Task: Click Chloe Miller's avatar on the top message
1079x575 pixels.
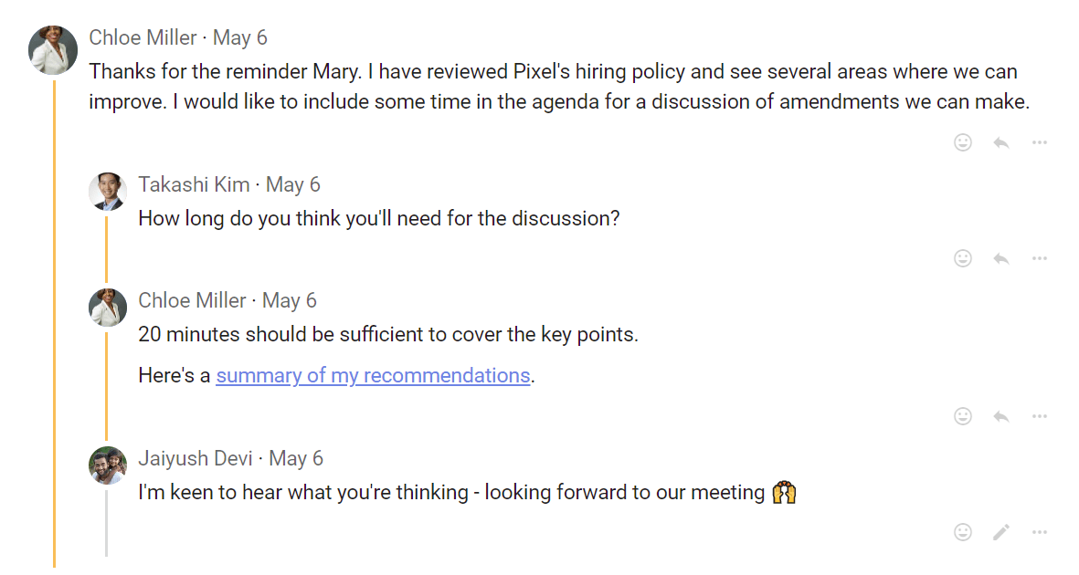Action: click(53, 50)
